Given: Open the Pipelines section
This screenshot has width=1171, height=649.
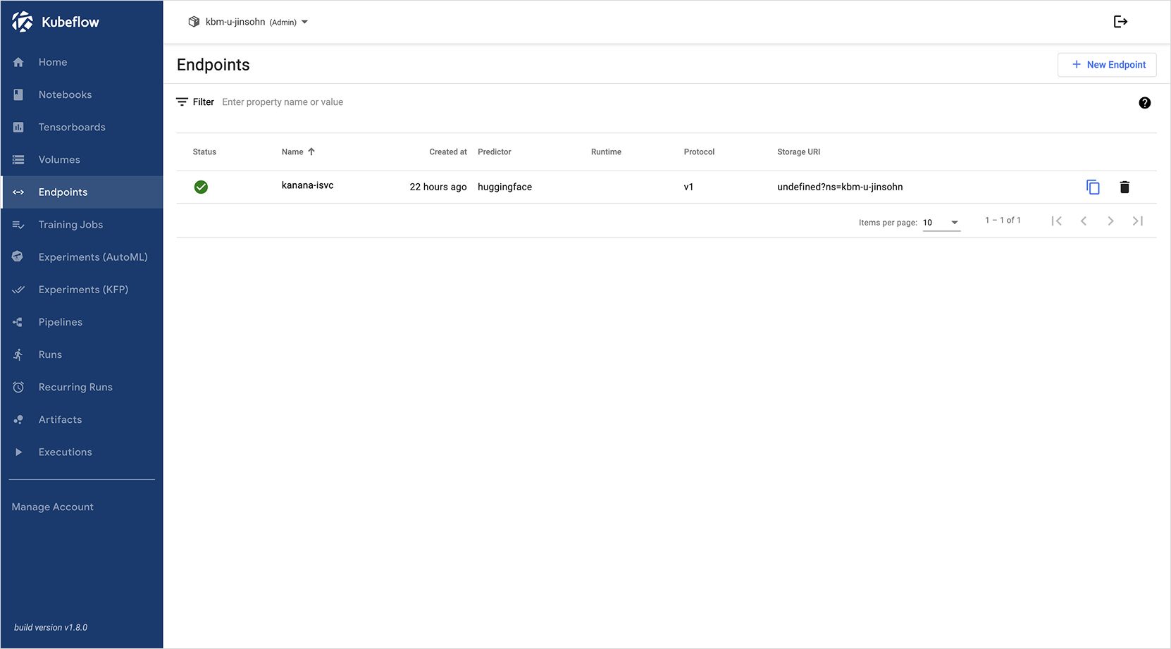Looking at the screenshot, I should 82,322.
